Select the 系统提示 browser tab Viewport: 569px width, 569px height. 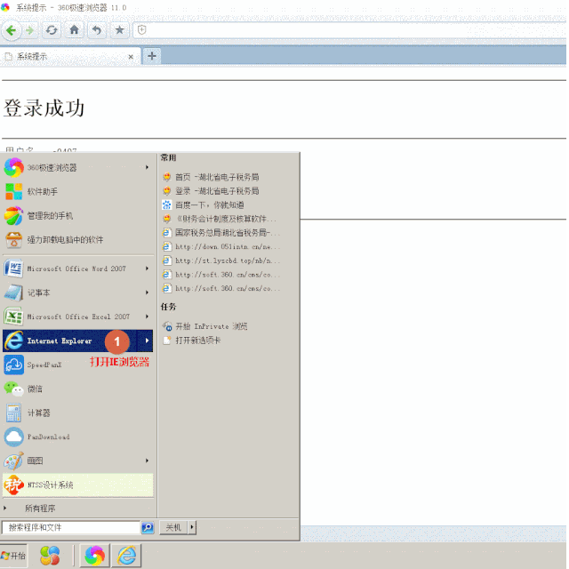tap(70, 57)
